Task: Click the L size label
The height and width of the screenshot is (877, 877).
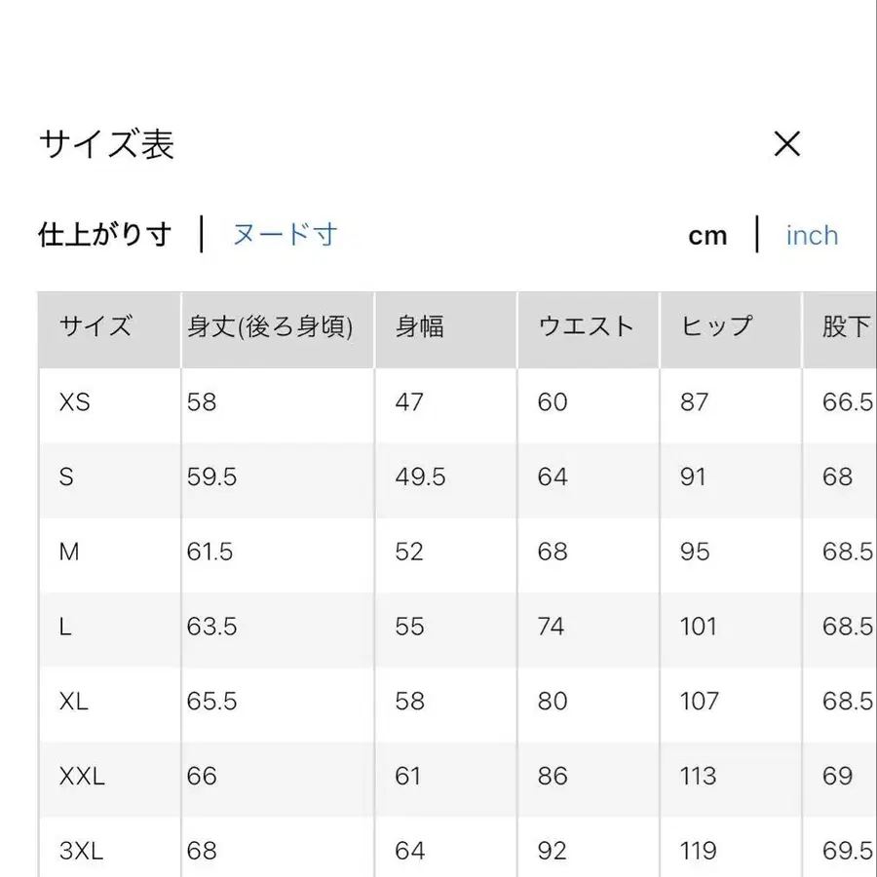Action: tap(65, 628)
